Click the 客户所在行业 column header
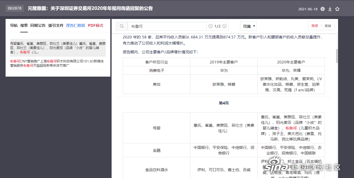Viewport: 354px width, 178px height. 157,62
